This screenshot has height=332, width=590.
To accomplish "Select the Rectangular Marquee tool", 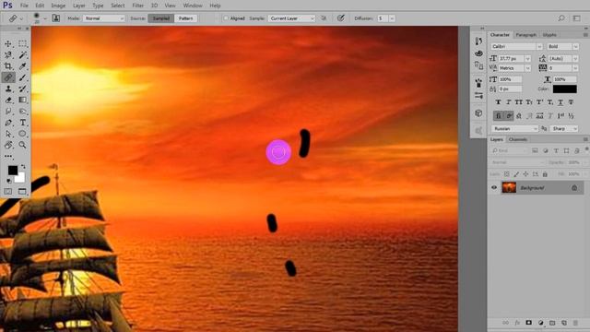I will point(22,43).
